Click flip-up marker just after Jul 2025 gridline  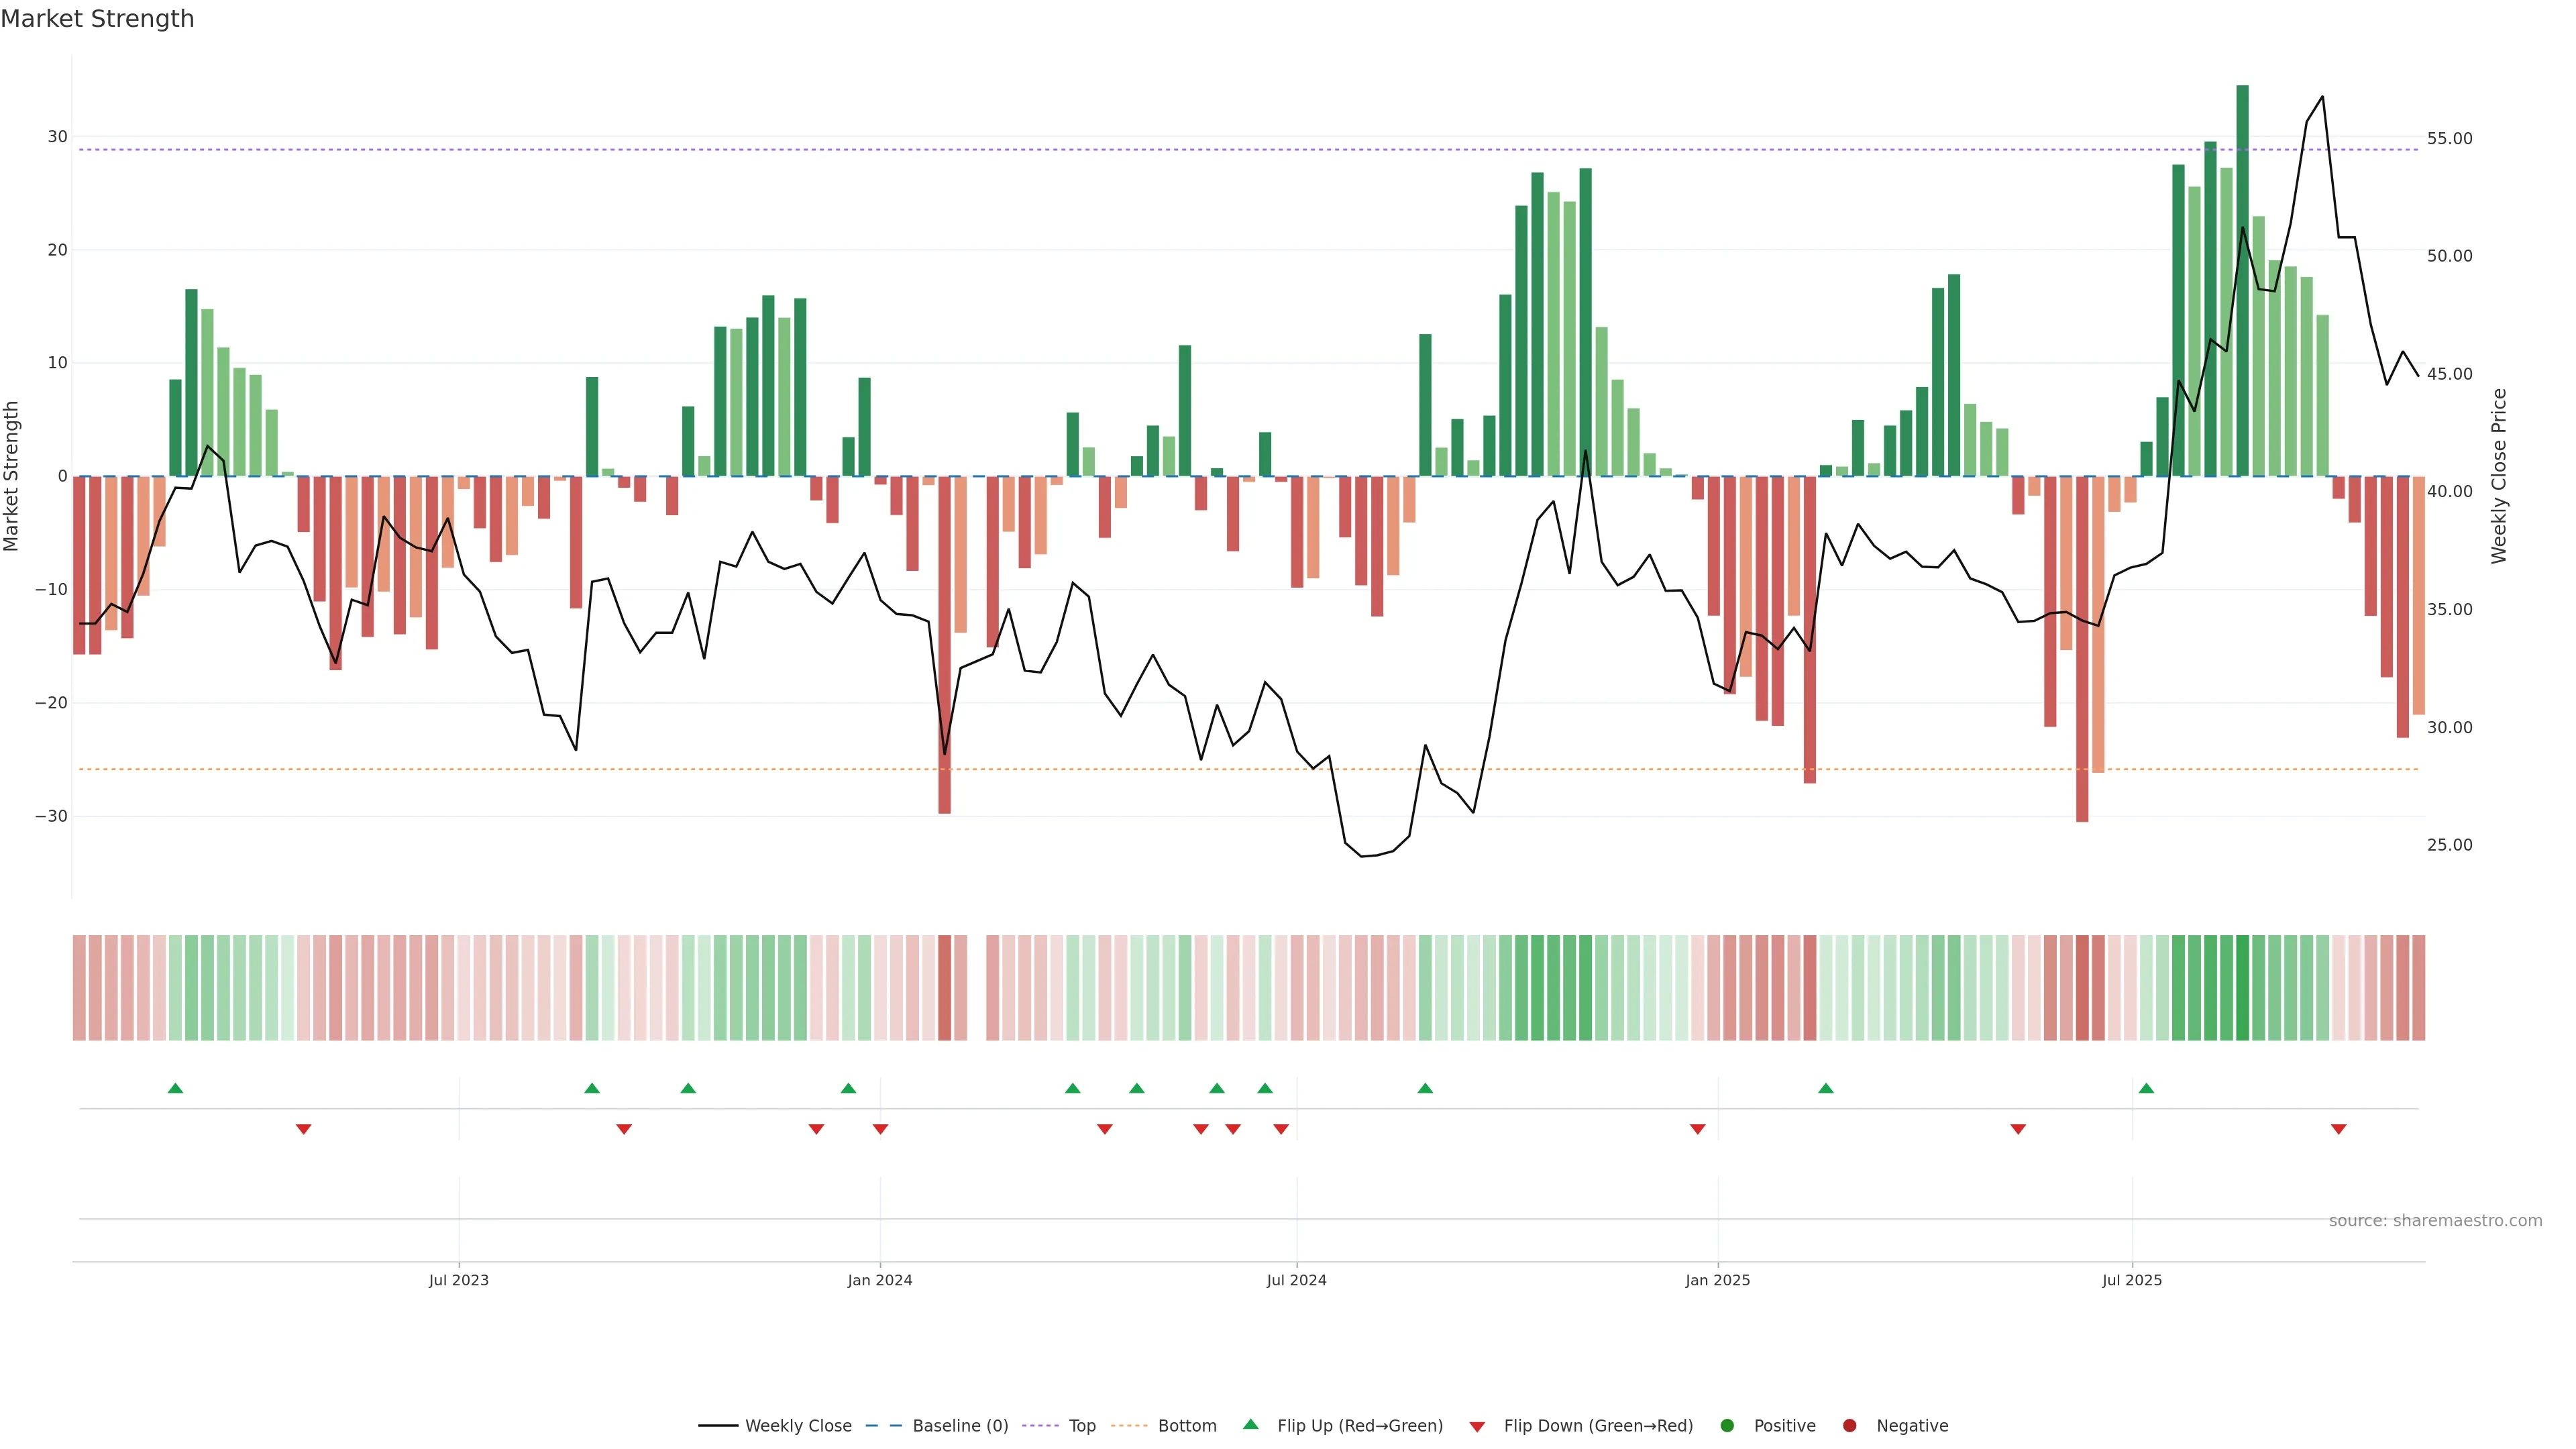(x=2146, y=1088)
